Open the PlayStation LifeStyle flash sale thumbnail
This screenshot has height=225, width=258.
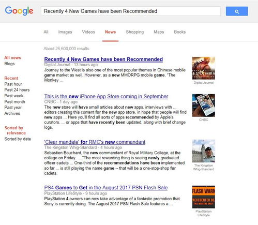(204, 197)
